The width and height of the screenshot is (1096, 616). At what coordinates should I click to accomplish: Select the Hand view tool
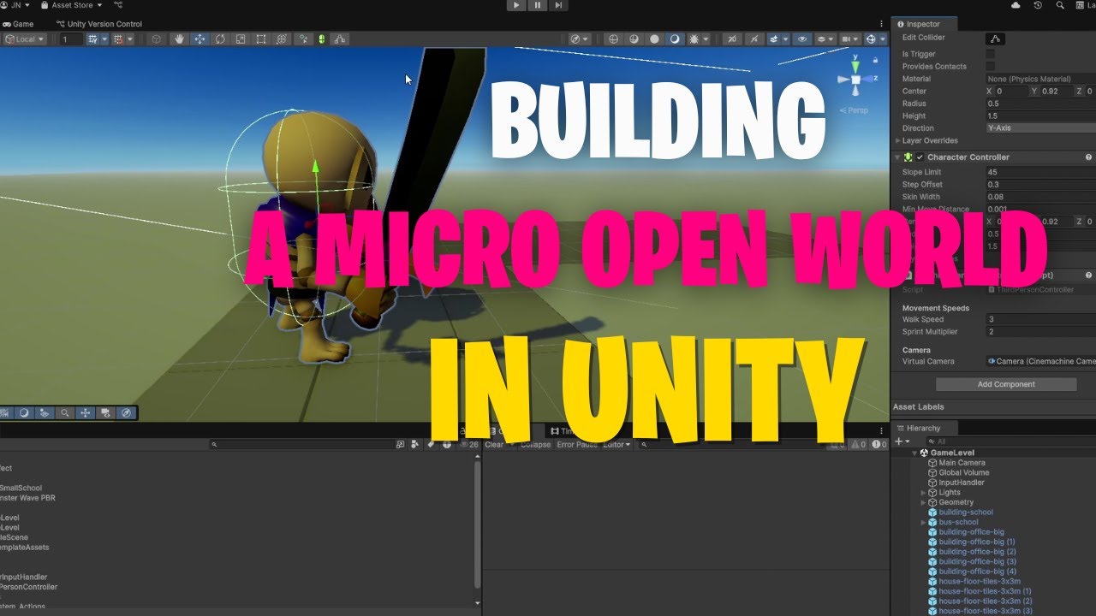[x=179, y=39]
